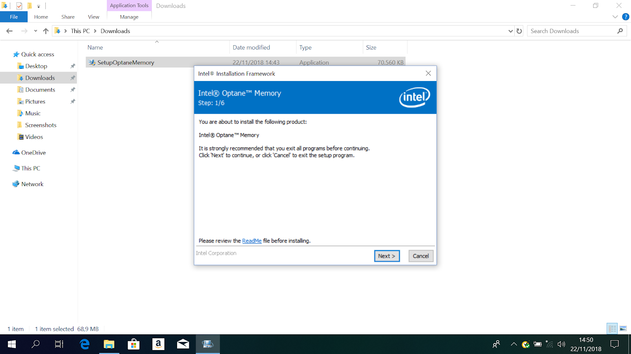Launch Microsoft Edge from taskbar
The width and height of the screenshot is (631, 354).
(x=84, y=345)
